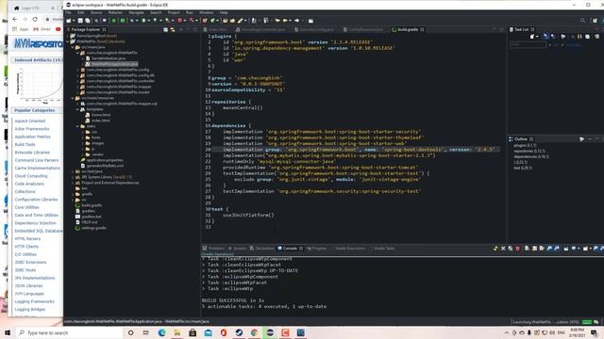The width and height of the screenshot is (604, 339).
Task: Click the Clear Console icon
Action: coord(527,249)
